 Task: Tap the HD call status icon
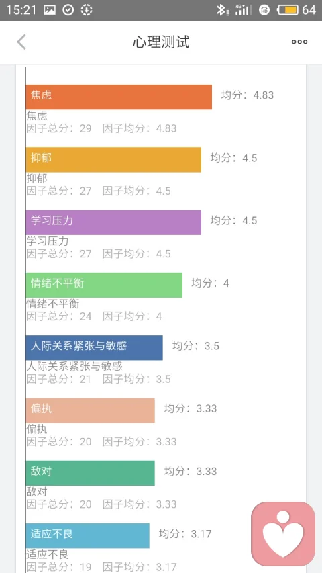[264, 10]
